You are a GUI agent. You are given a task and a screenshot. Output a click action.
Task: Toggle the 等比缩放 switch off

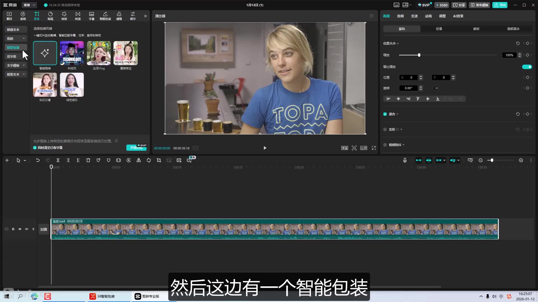pos(527,67)
